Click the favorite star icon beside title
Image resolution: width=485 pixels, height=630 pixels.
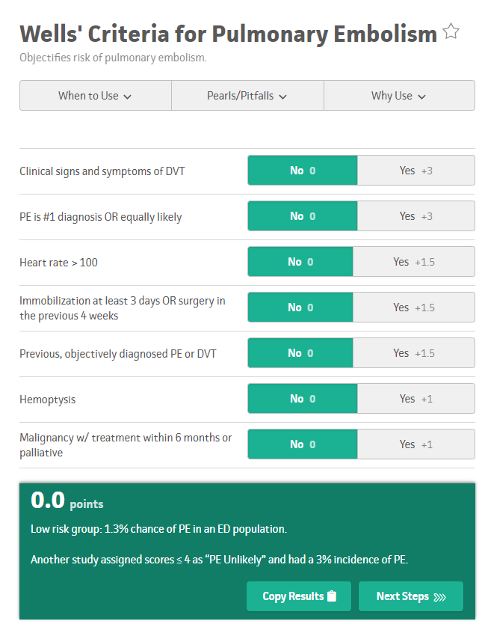451,32
